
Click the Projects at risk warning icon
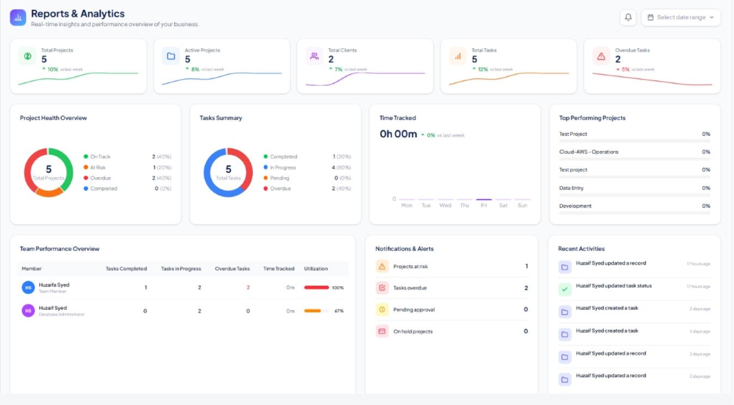click(x=382, y=266)
